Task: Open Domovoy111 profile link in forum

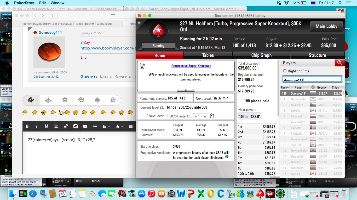Action: point(50,33)
